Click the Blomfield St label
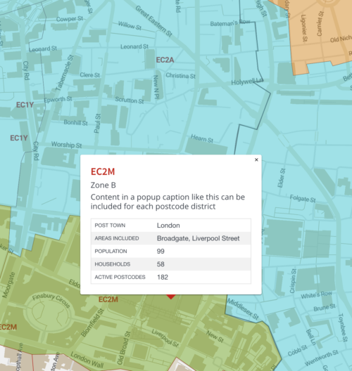This screenshot has width=352, height=371. pyautogui.click(x=92, y=323)
